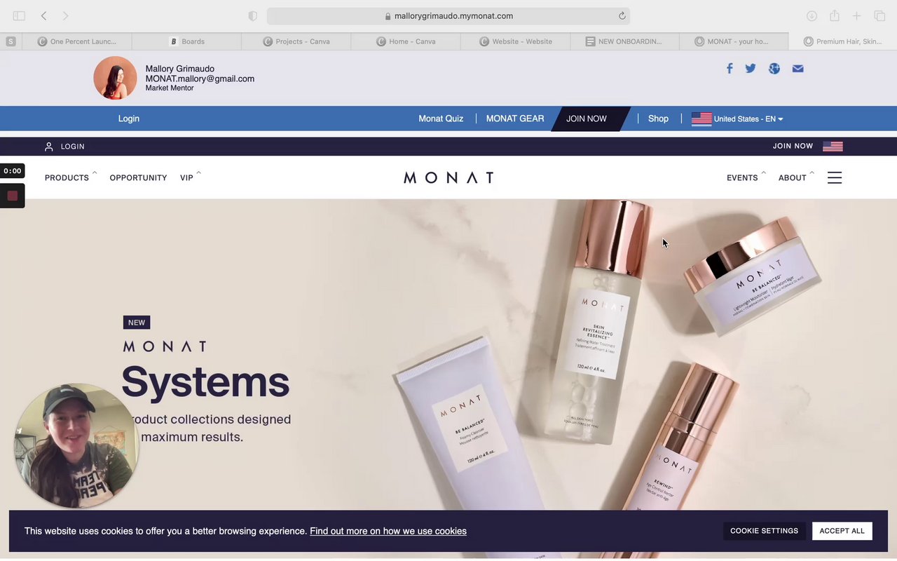Image resolution: width=897 pixels, height=561 pixels.
Task: Reload the page with the refresh icon
Action: pyautogui.click(x=622, y=15)
